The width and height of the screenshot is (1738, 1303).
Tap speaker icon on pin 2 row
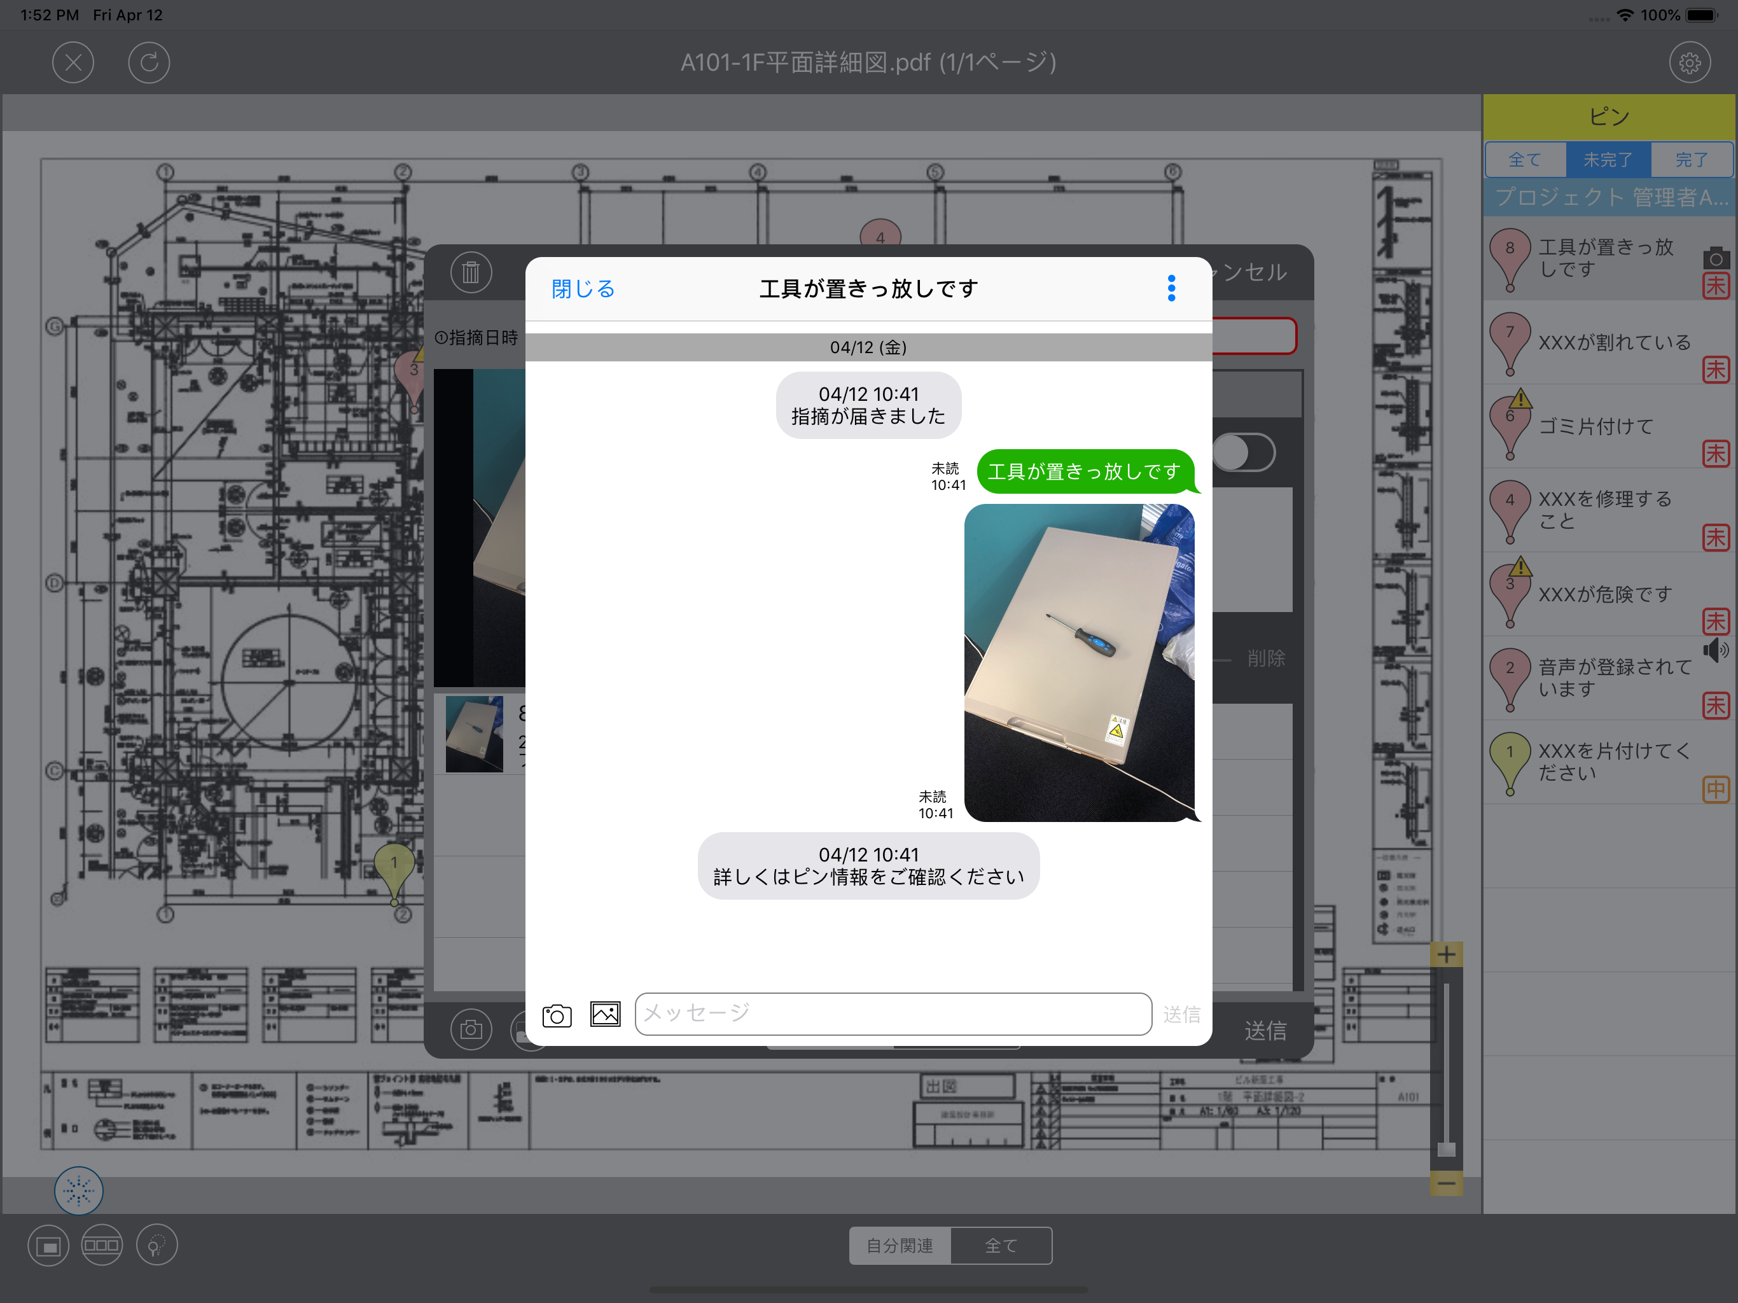(x=1715, y=650)
